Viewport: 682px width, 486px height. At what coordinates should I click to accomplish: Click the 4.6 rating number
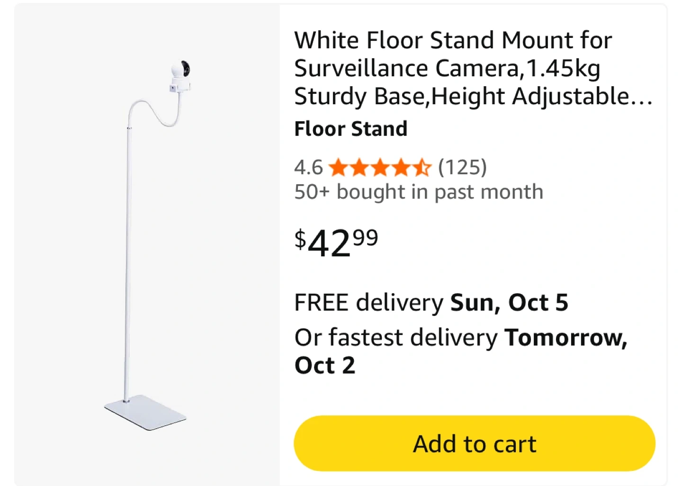click(308, 168)
